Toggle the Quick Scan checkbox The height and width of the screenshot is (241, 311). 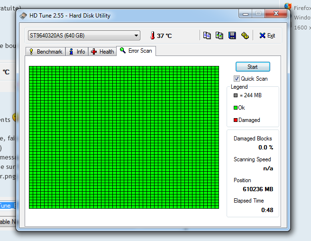point(237,79)
